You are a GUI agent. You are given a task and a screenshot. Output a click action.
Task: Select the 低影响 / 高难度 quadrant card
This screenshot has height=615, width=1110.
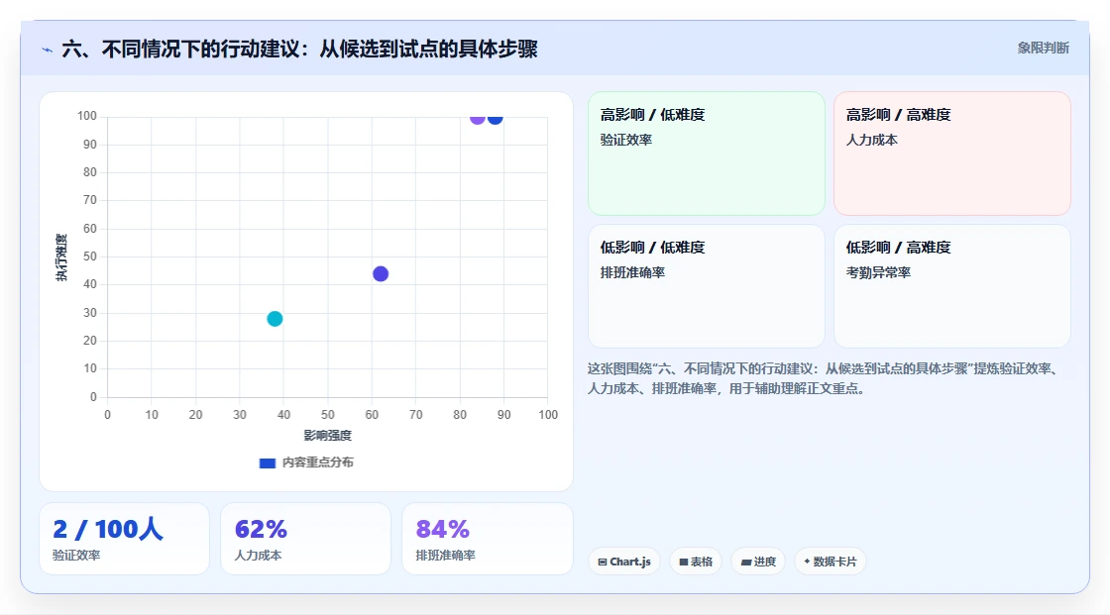coord(952,286)
